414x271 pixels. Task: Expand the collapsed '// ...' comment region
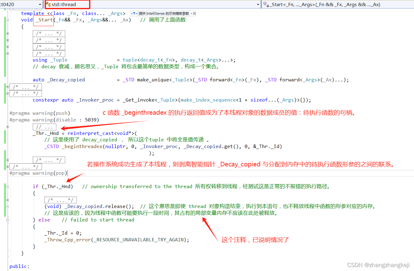point(8,127)
